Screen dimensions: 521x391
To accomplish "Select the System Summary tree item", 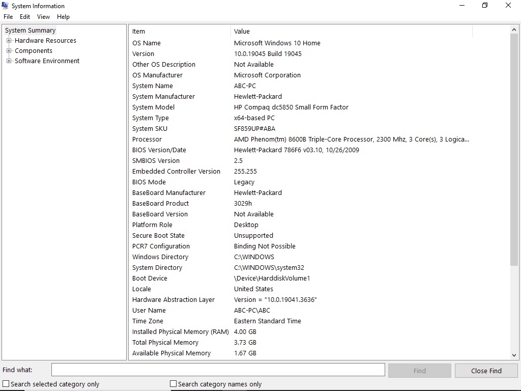I will point(30,30).
